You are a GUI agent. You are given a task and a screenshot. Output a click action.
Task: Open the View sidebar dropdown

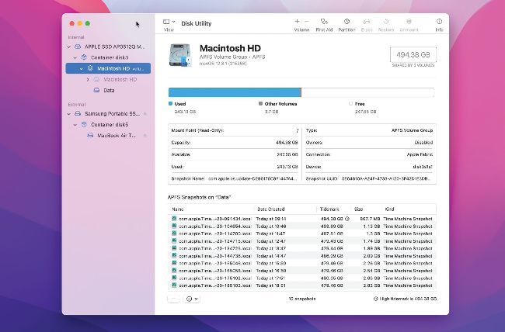pos(169,22)
